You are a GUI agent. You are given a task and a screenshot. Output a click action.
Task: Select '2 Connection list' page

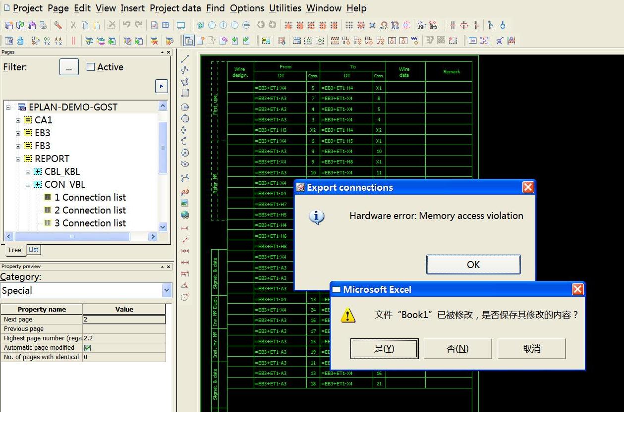click(90, 210)
